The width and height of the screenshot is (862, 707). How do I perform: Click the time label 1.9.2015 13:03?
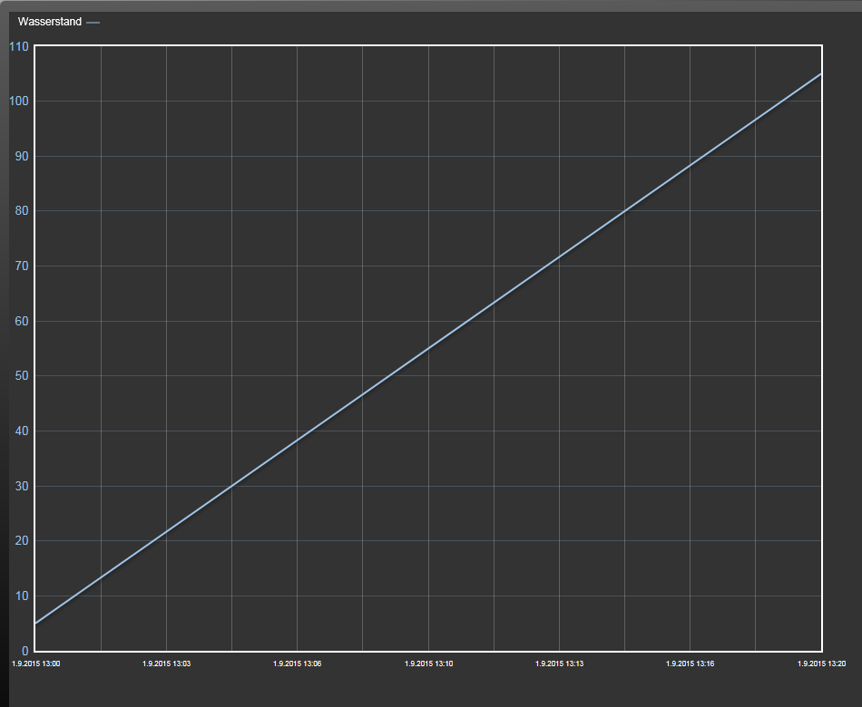pyautogui.click(x=167, y=663)
